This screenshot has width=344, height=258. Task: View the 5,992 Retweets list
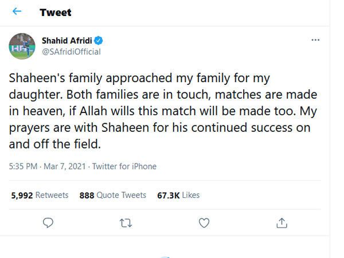click(x=40, y=195)
